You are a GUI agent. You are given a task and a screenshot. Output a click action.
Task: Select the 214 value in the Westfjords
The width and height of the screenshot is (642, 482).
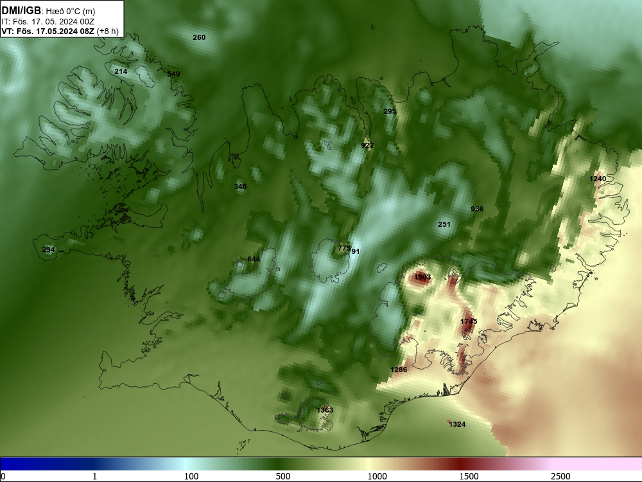pos(121,71)
